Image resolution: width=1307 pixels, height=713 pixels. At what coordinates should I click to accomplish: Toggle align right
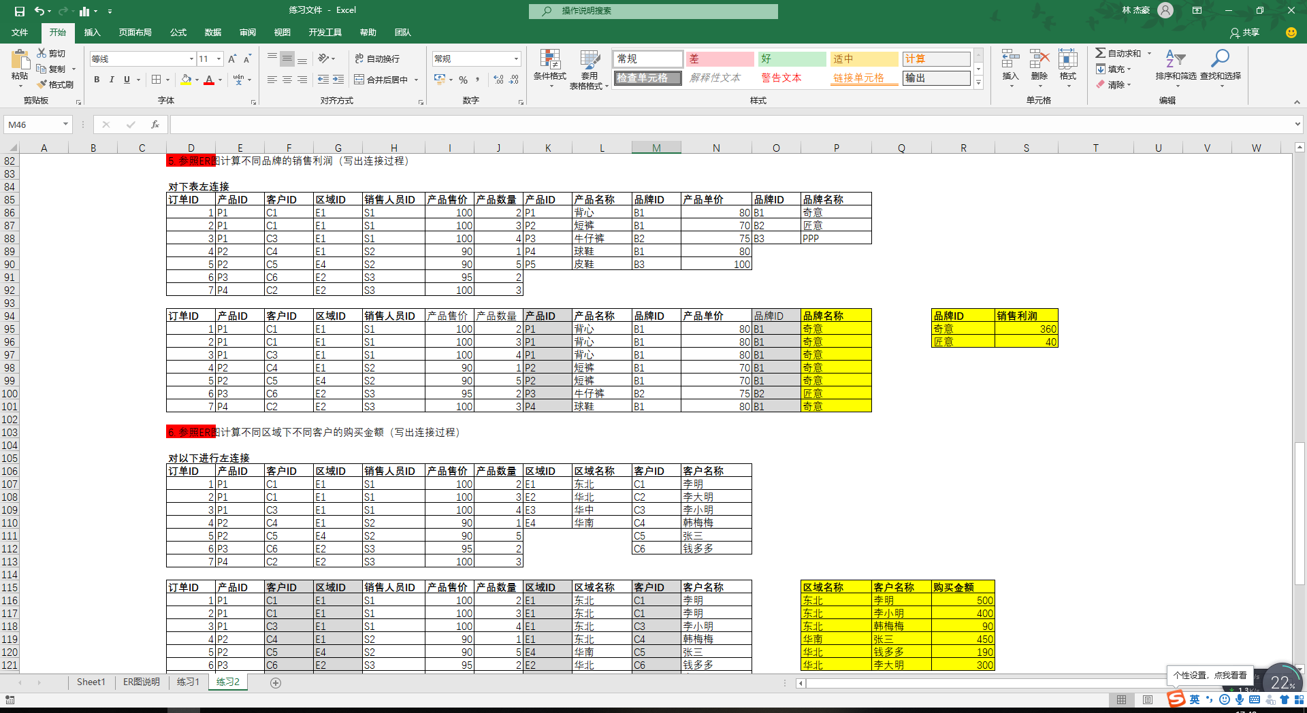pos(302,80)
